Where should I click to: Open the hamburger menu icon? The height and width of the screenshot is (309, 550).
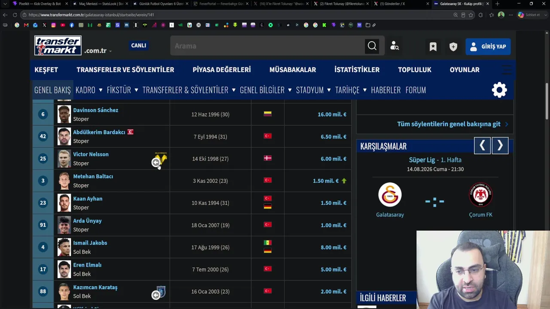tap(507, 70)
